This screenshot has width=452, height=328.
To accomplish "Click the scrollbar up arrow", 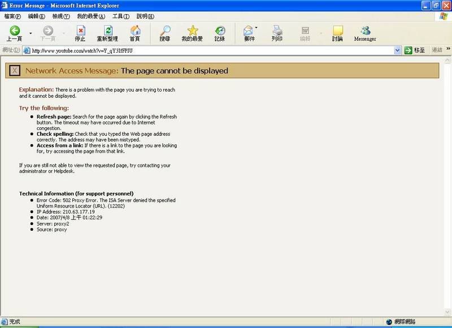I will point(447,61).
